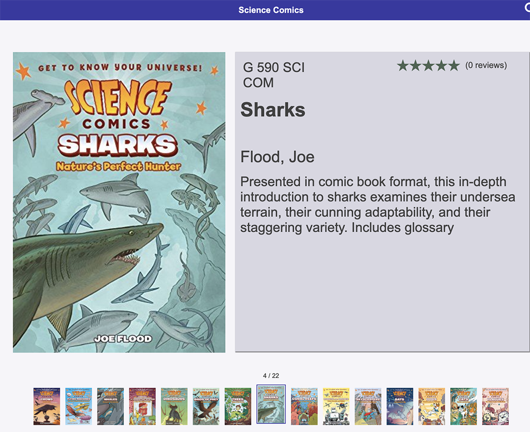This screenshot has width=530, height=432.
Task: Select the author name Flood, Joe
Action: [x=278, y=157]
